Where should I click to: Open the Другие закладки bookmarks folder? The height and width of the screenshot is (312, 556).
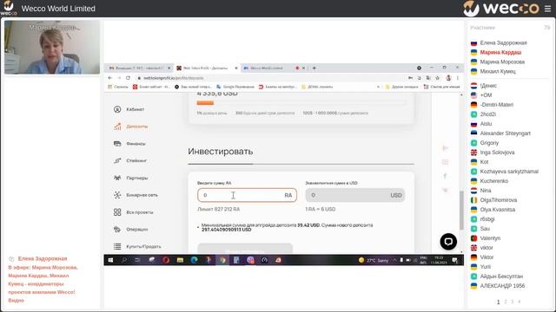[401, 87]
